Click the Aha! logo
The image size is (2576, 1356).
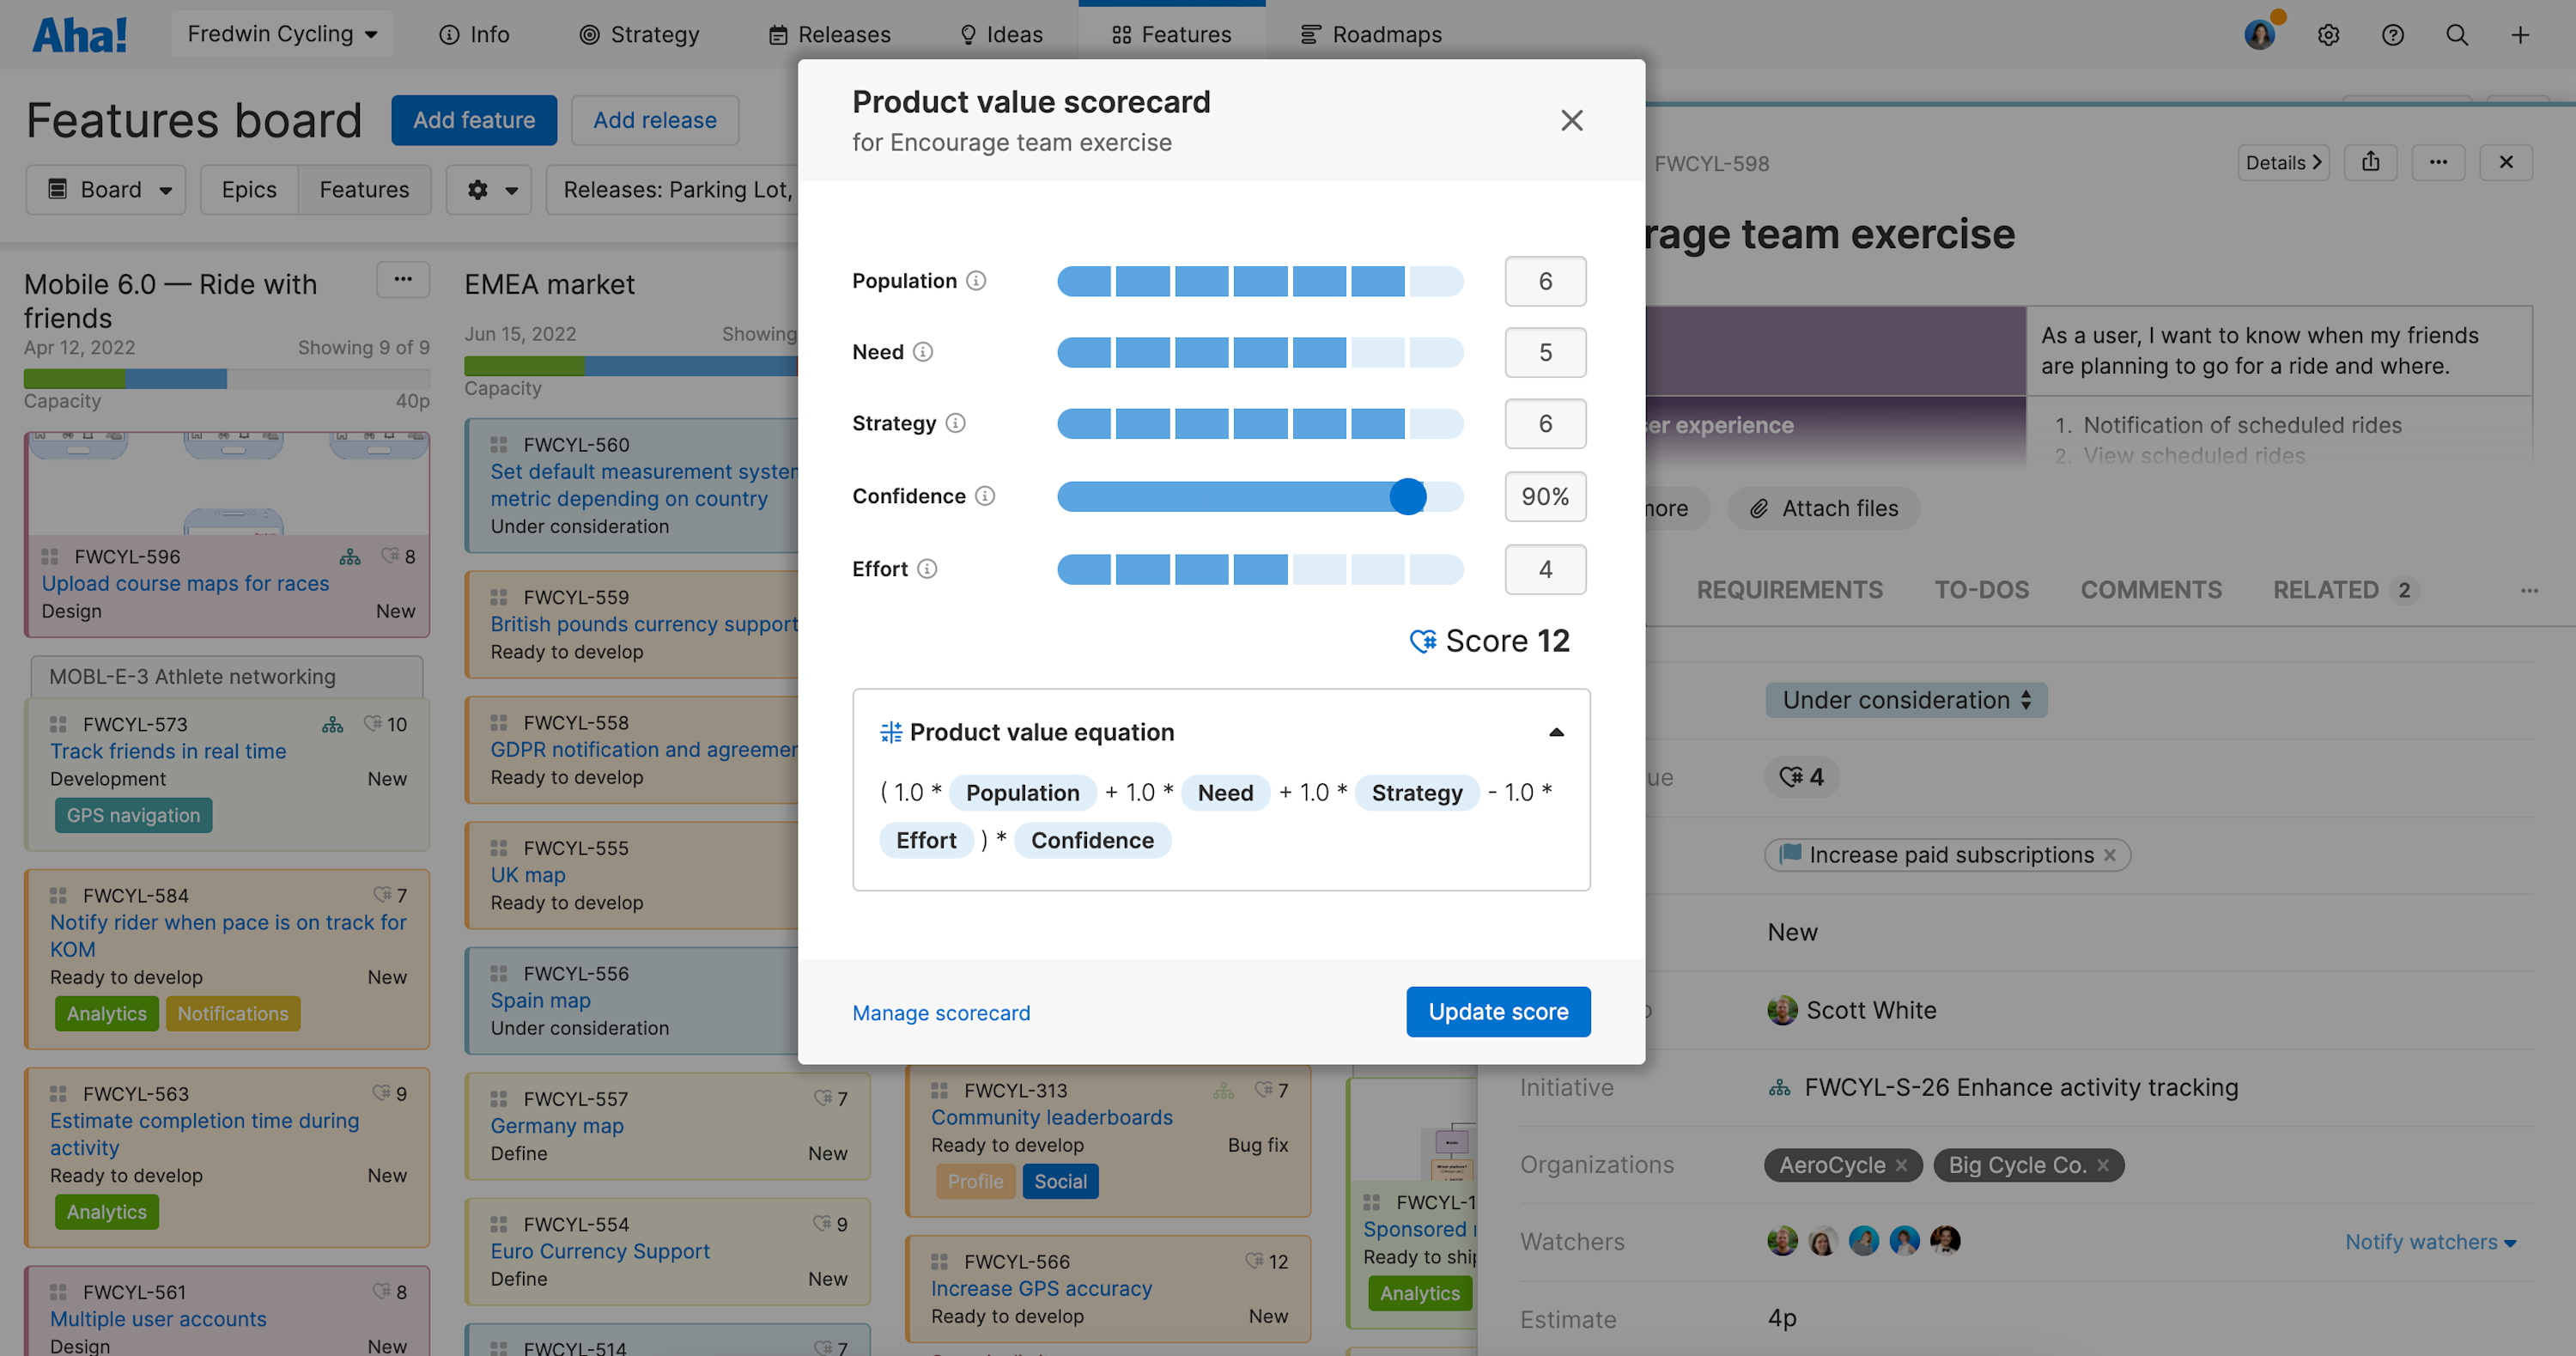point(79,33)
